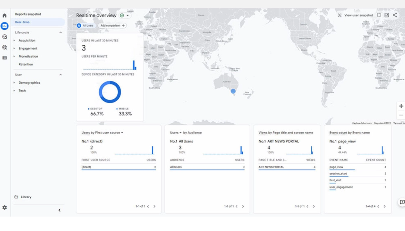
Task: Open Users by First user source dropdown
Action: (x=122, y=133)
